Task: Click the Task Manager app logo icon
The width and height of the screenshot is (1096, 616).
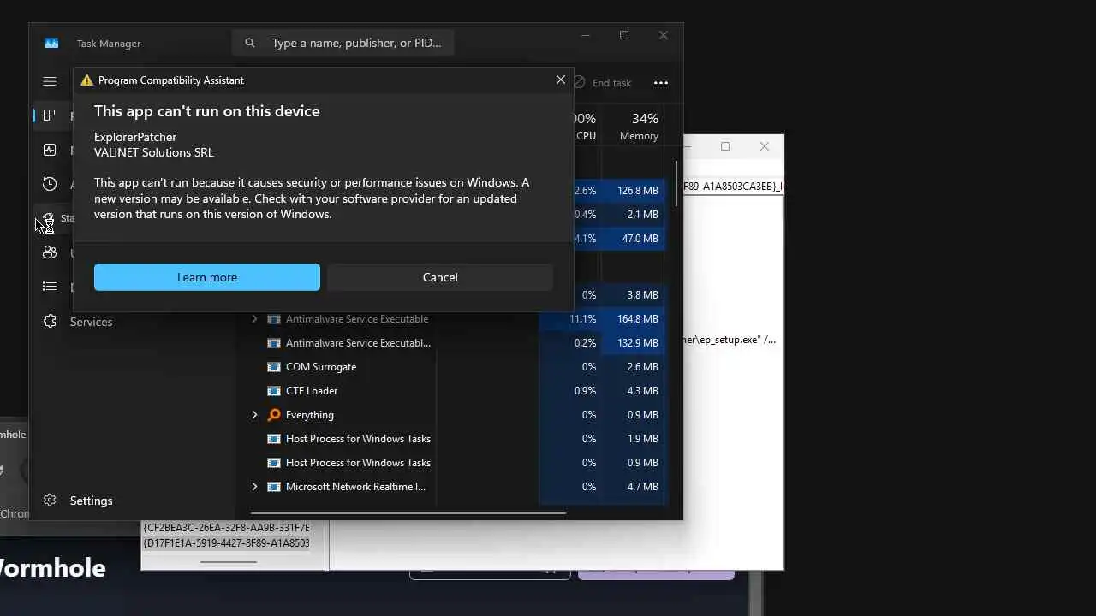Action: (x=51, y=43)
